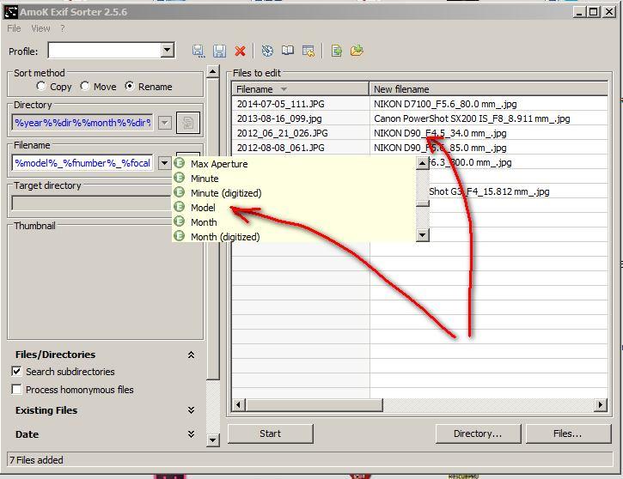The image size is (623, 479).
Task: Click the AmoK Exif Sorter title bar icon
Action: tap(10, 12)
